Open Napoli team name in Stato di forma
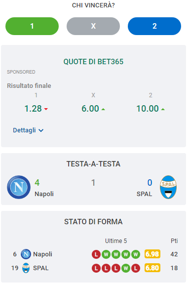The width and height of the screenshot is (189, 284). 42,254
